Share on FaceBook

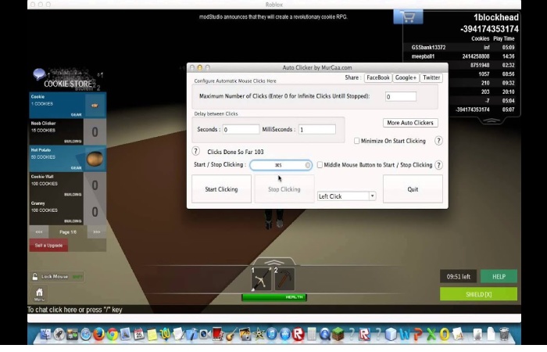[377, 77]
